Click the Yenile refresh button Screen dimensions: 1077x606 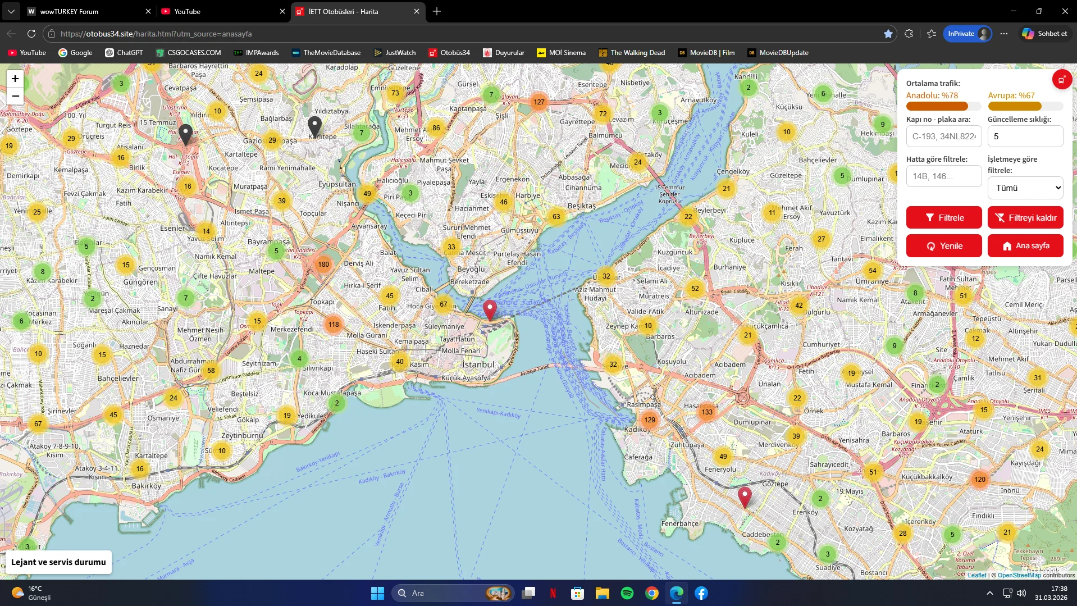[943, 246]
